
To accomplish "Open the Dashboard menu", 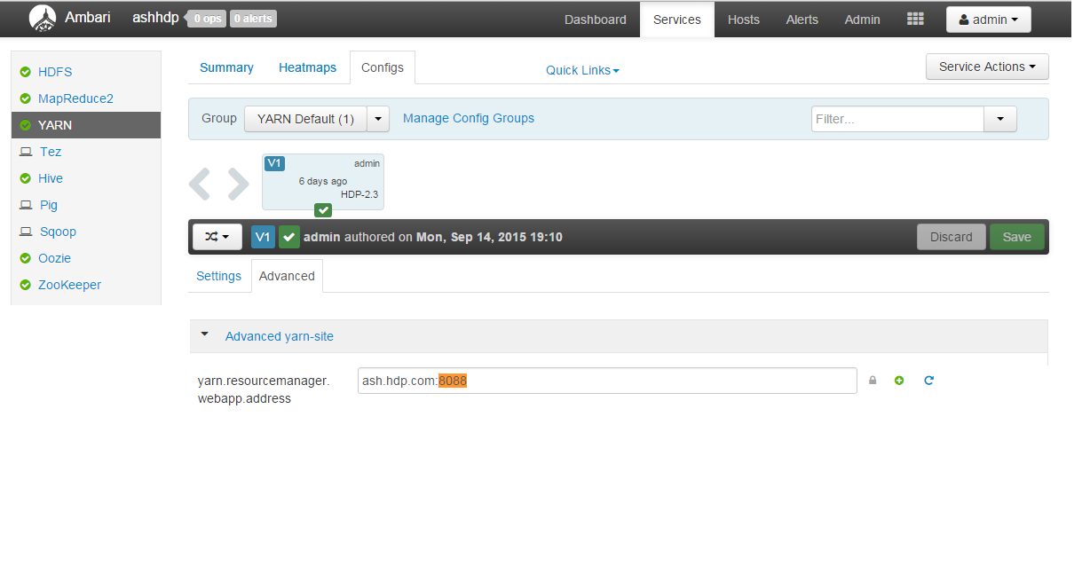I will click(596, 20).
